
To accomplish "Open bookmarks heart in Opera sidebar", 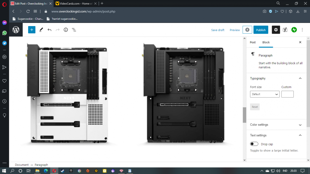I will 4,81.
